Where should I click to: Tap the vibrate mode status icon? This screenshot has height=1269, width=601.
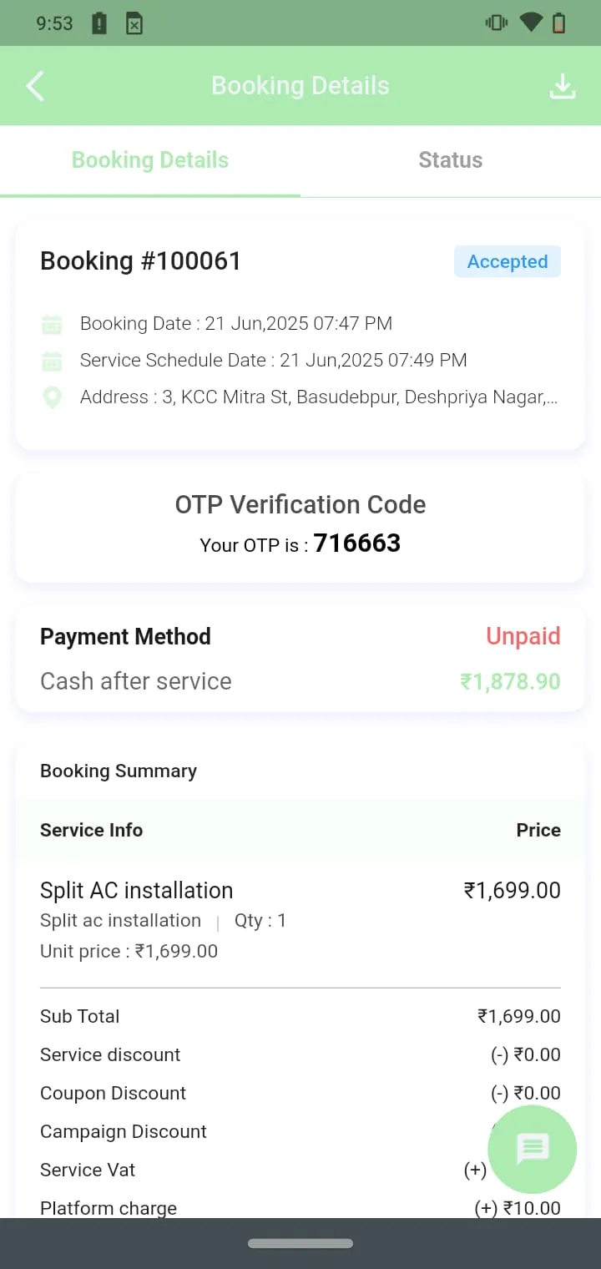pyautogui.click(x=497, y=23)
